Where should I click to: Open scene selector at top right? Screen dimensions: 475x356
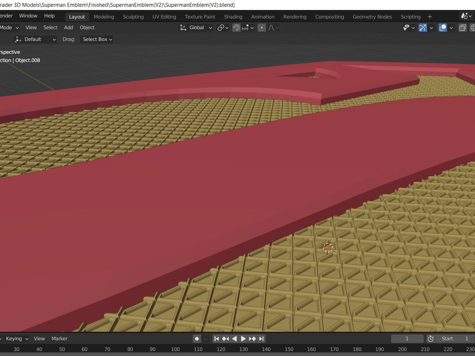pyautogui.click(x=467, y=16)
